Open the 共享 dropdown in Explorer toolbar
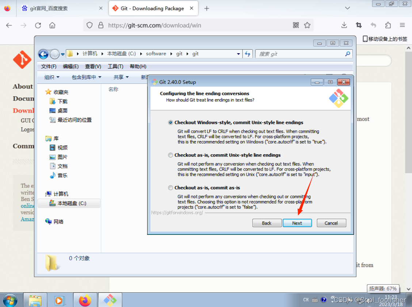Viewport: 412px width, 307px height. click(121, 77)
